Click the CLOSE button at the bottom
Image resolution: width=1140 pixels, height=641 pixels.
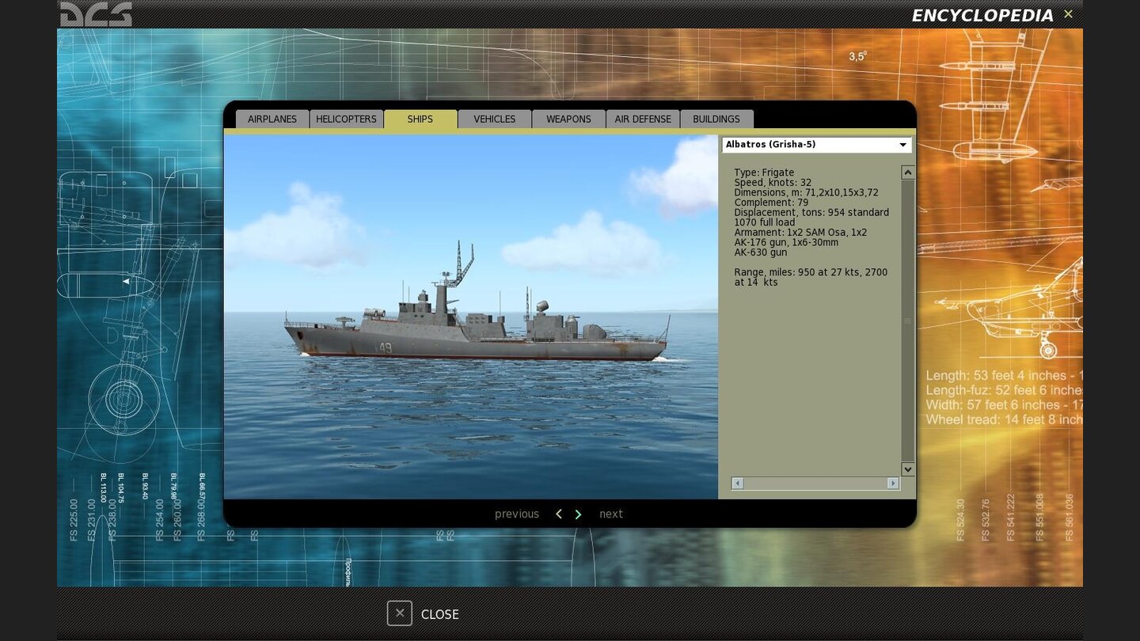[x=423, y=614]
